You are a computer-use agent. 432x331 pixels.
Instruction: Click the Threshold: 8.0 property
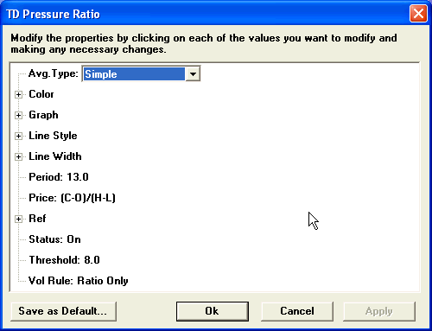pos(64,260)
